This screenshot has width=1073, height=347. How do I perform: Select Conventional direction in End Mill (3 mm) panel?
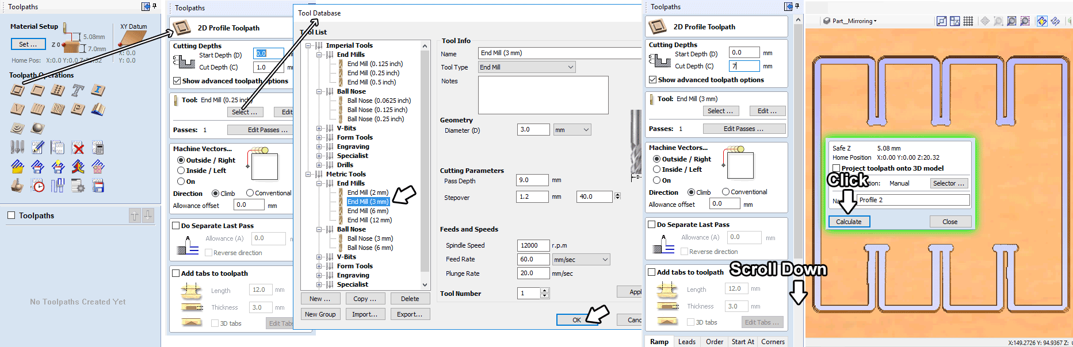coord(725,192)
